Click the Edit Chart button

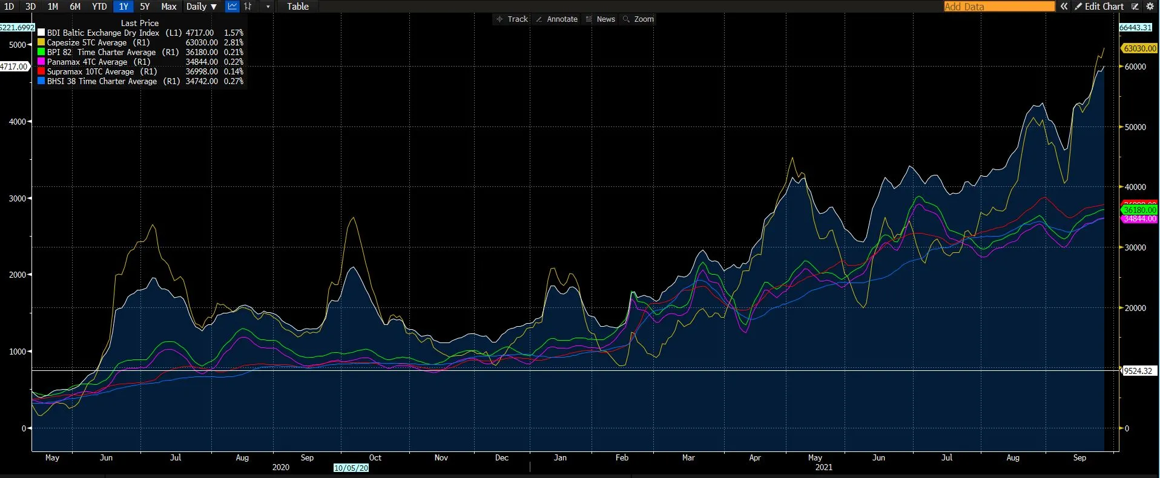click(x=1099, y=6)
